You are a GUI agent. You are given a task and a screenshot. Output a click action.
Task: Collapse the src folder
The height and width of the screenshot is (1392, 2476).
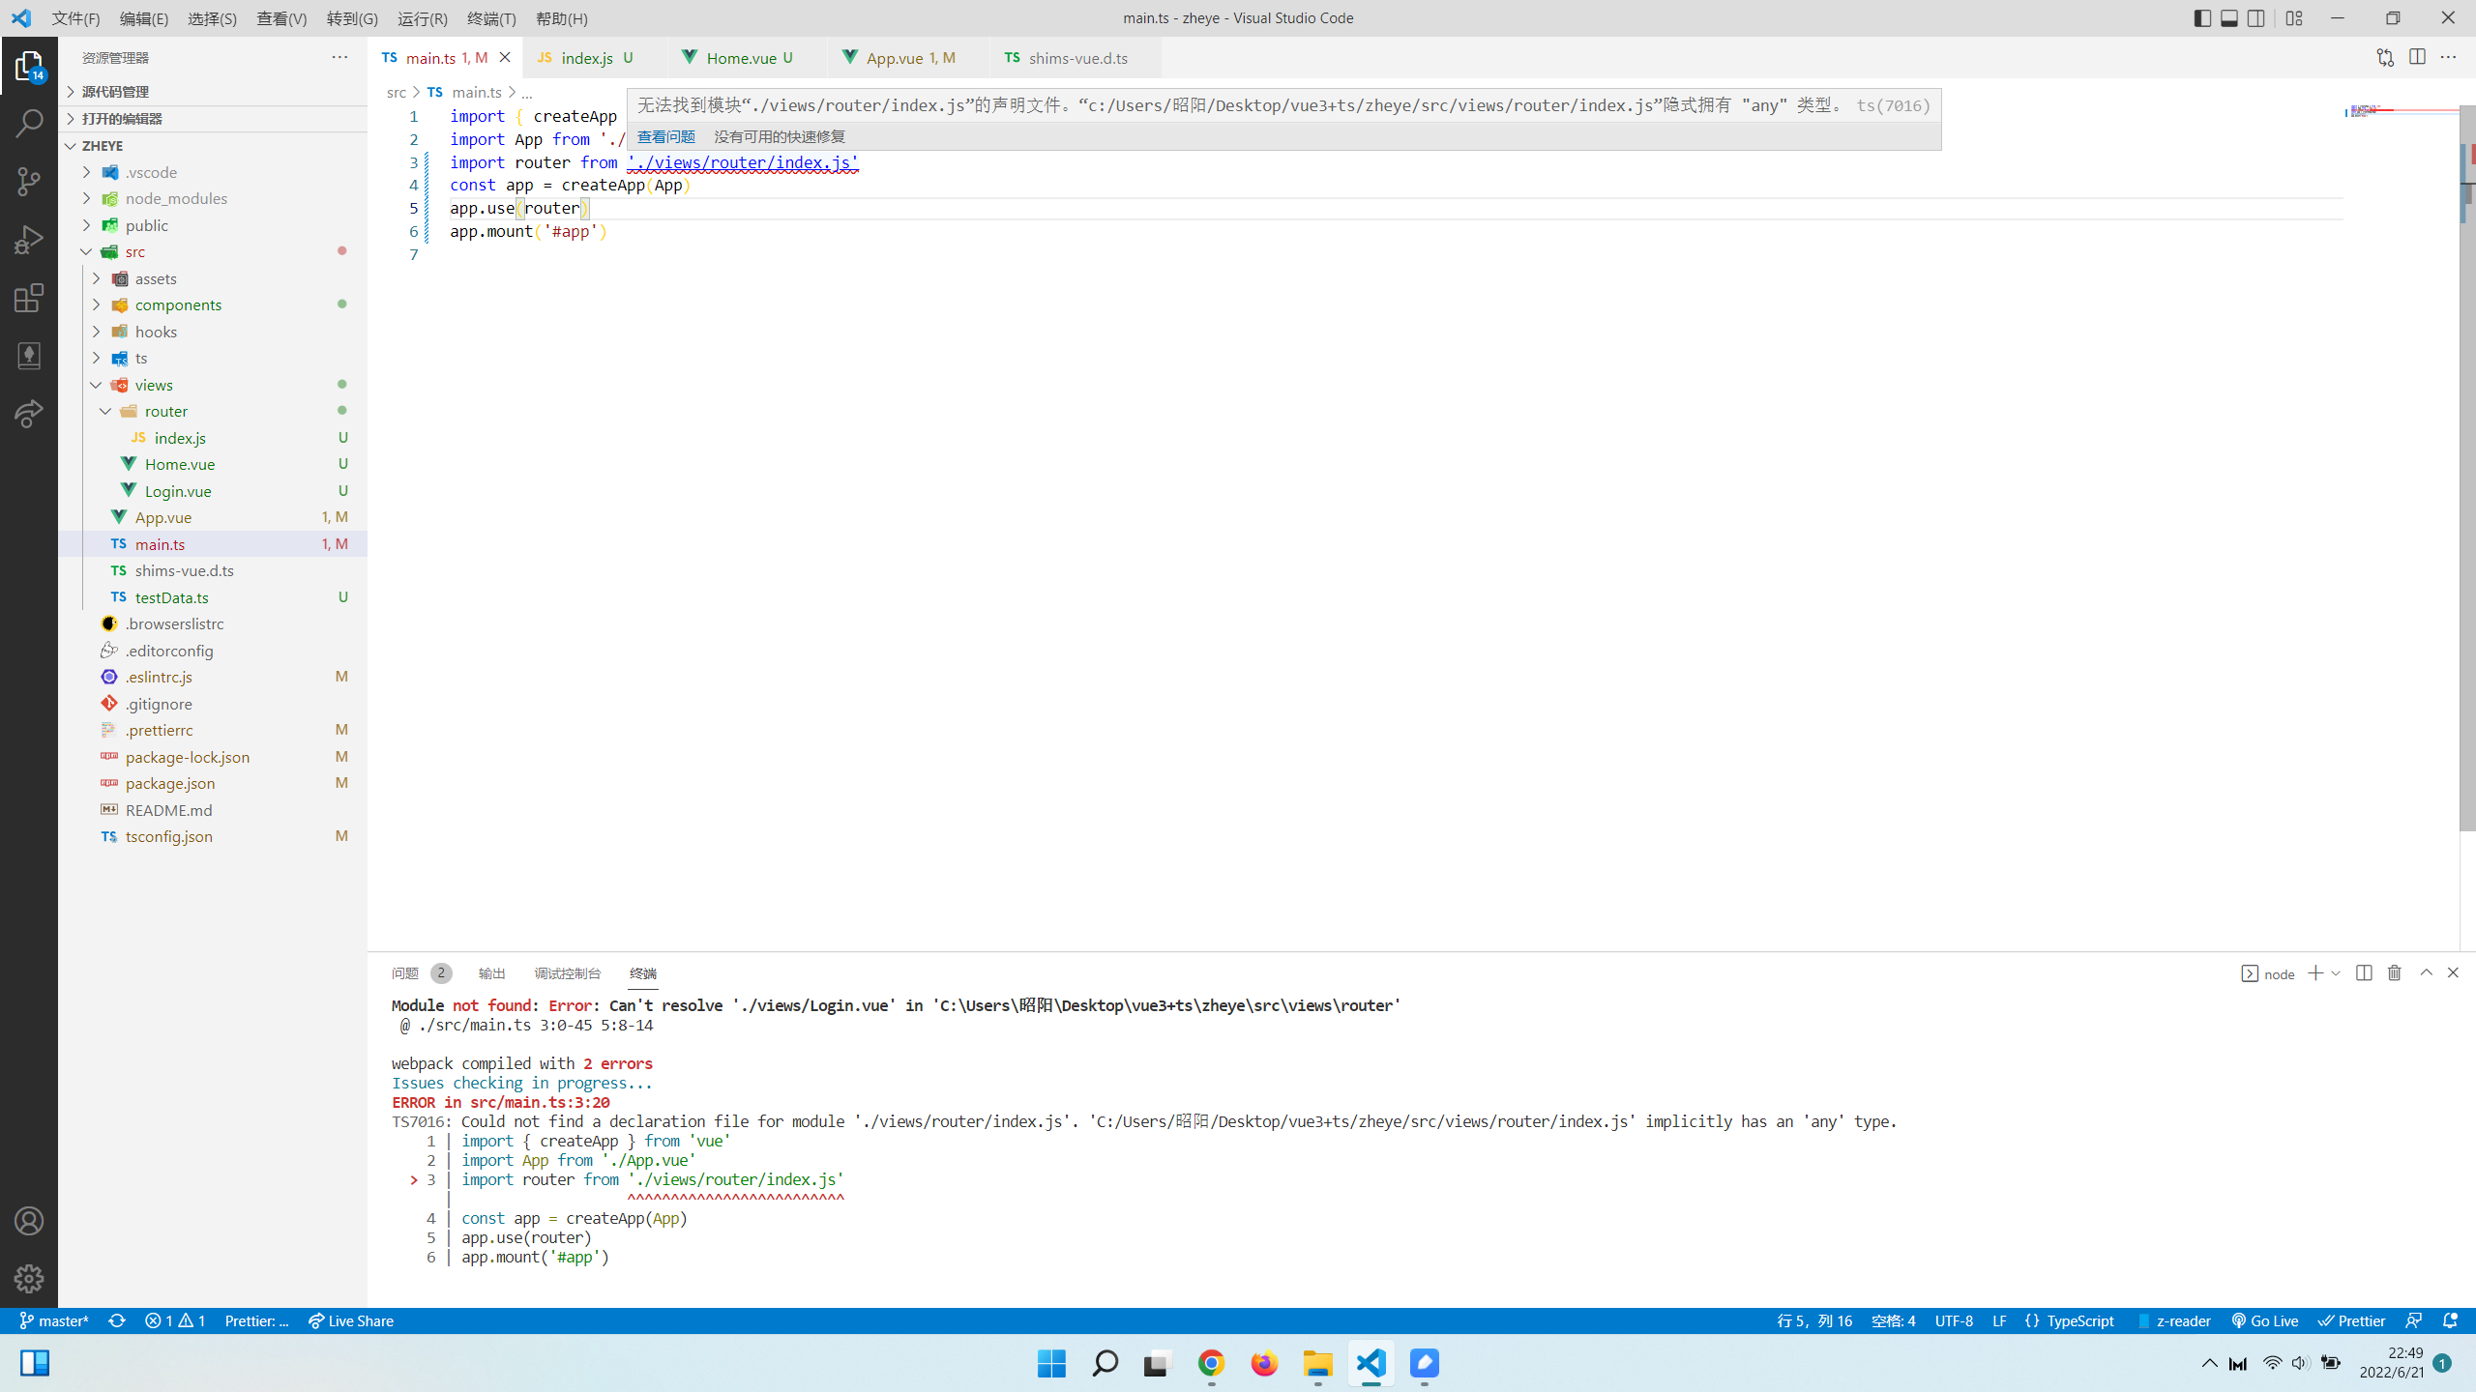coord(213,251)
